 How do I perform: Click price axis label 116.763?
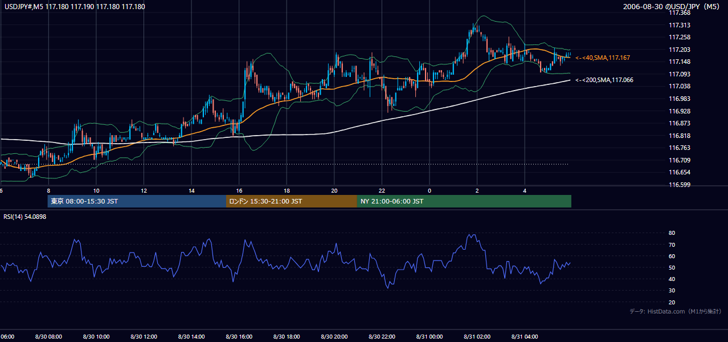click(679, 148)
